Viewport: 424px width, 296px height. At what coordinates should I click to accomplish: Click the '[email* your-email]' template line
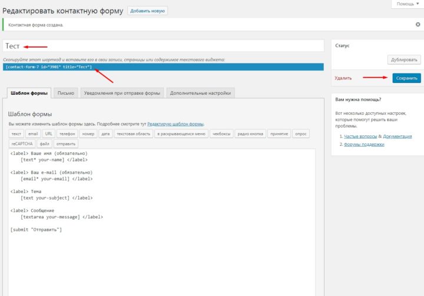57,179
